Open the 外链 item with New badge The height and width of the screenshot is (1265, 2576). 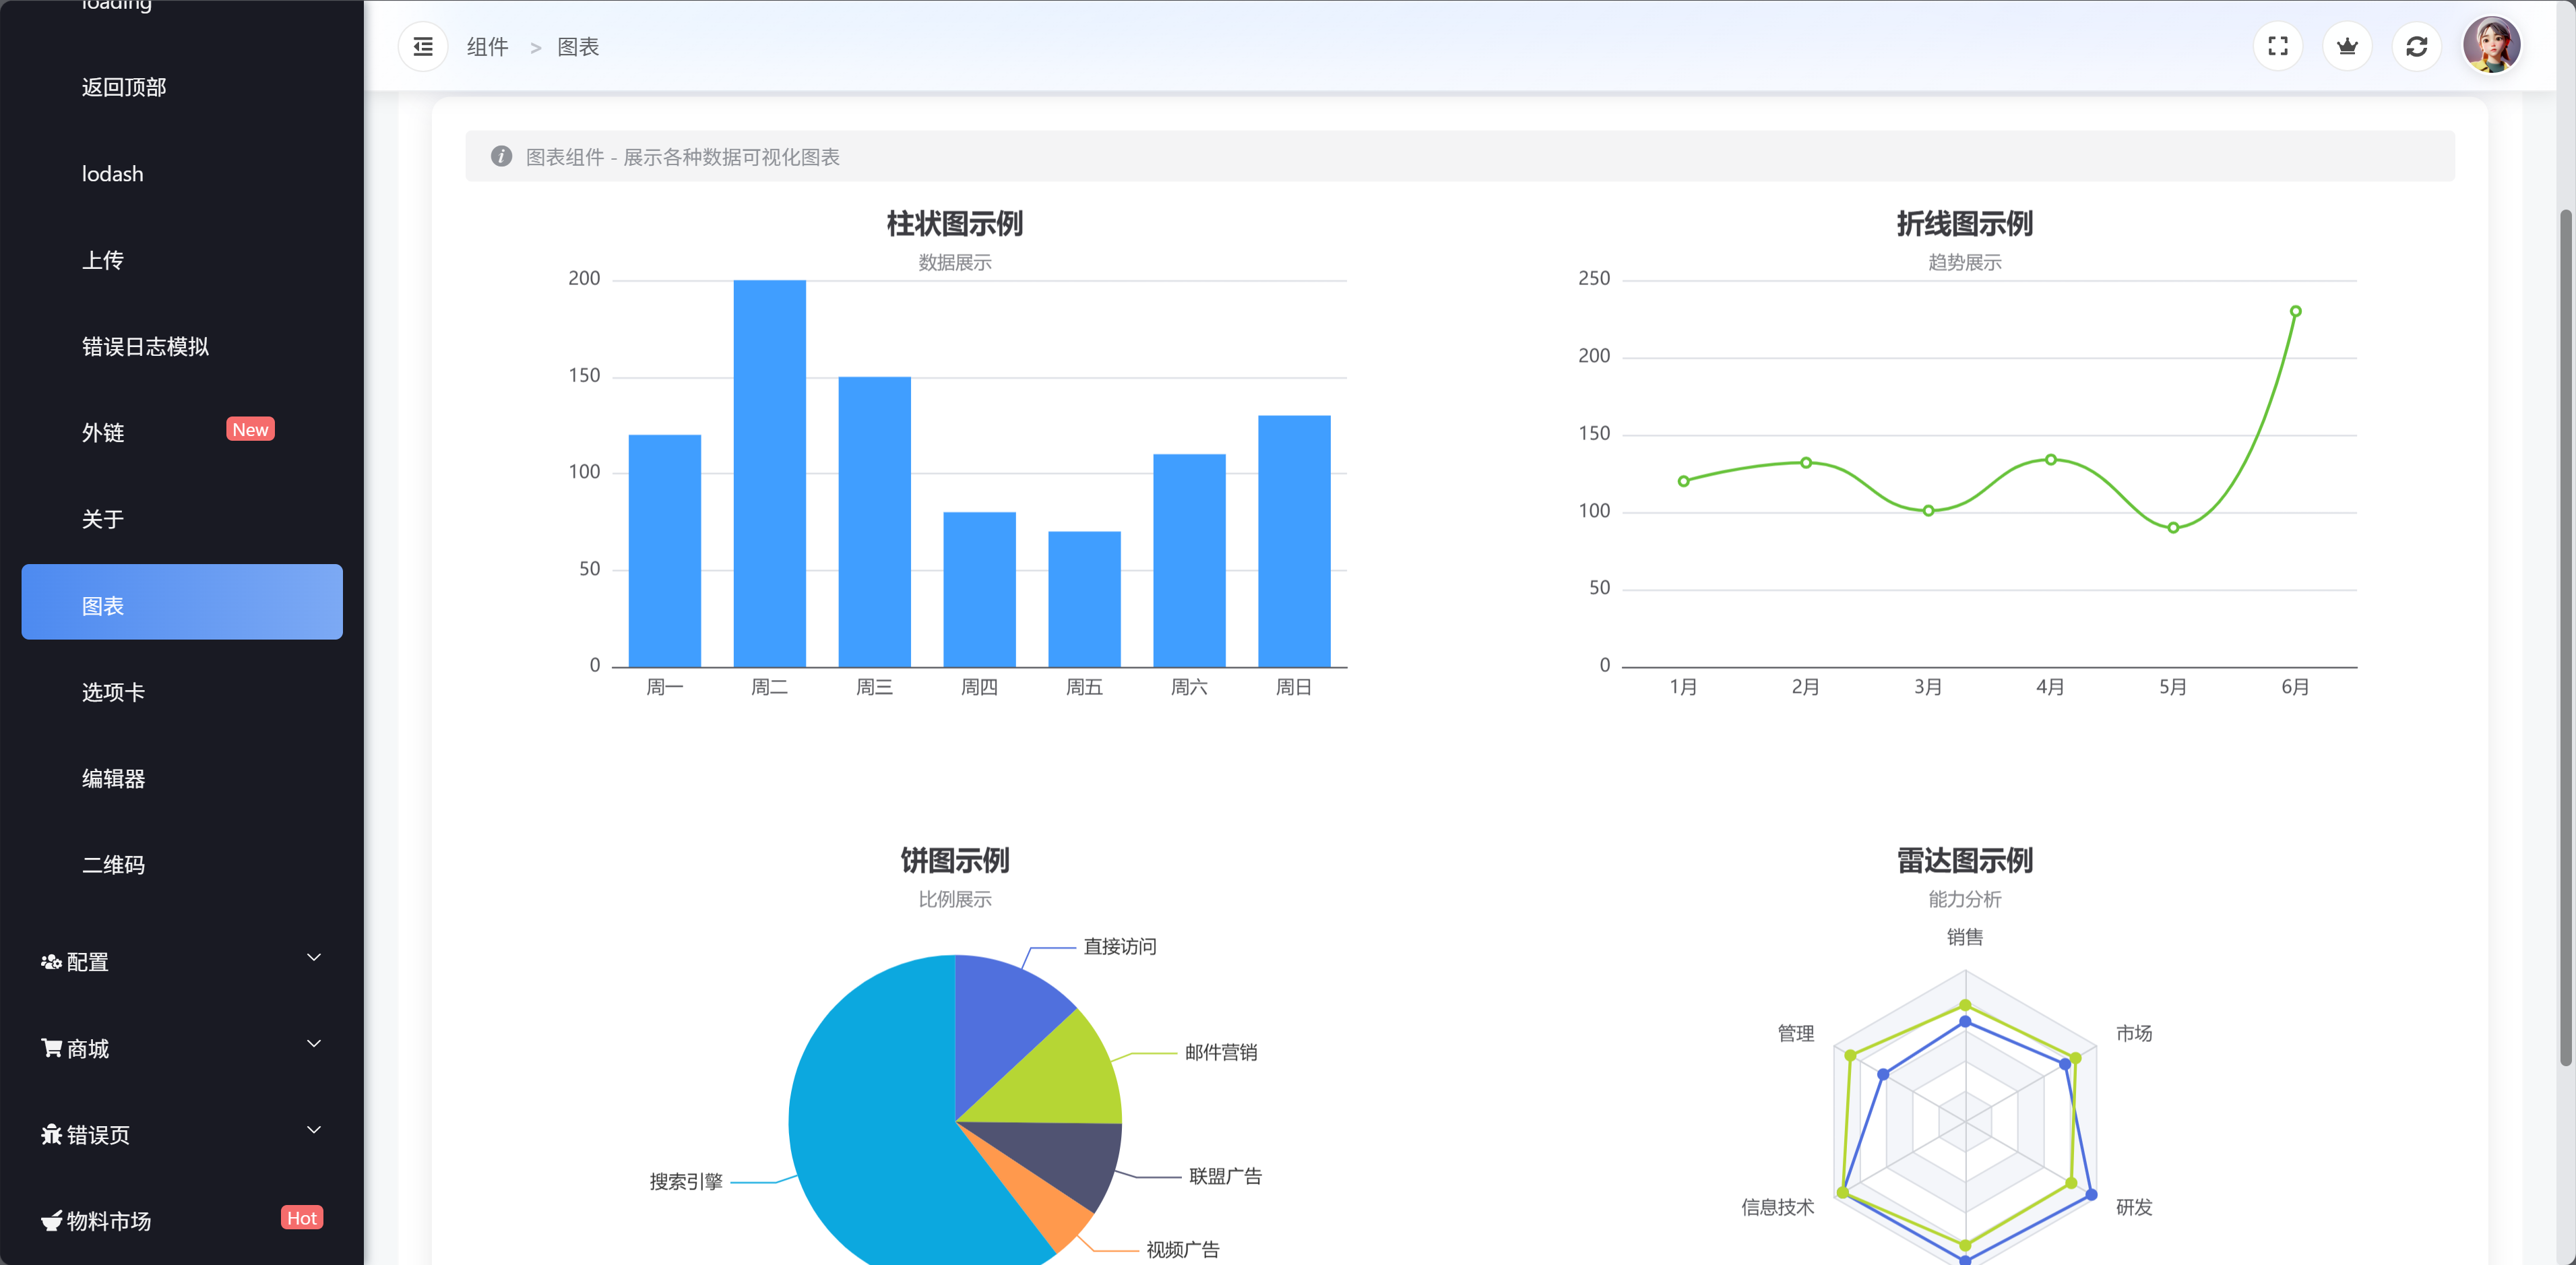pyautogui.click(x=103, y=433)
